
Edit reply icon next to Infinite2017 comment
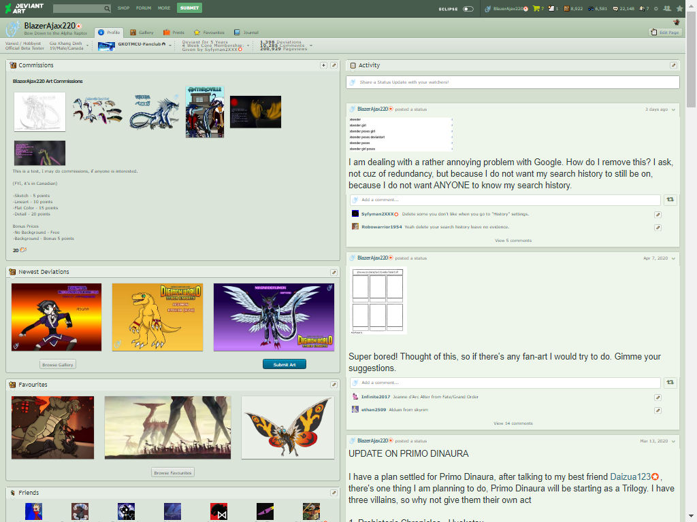(x=658, y=397)
